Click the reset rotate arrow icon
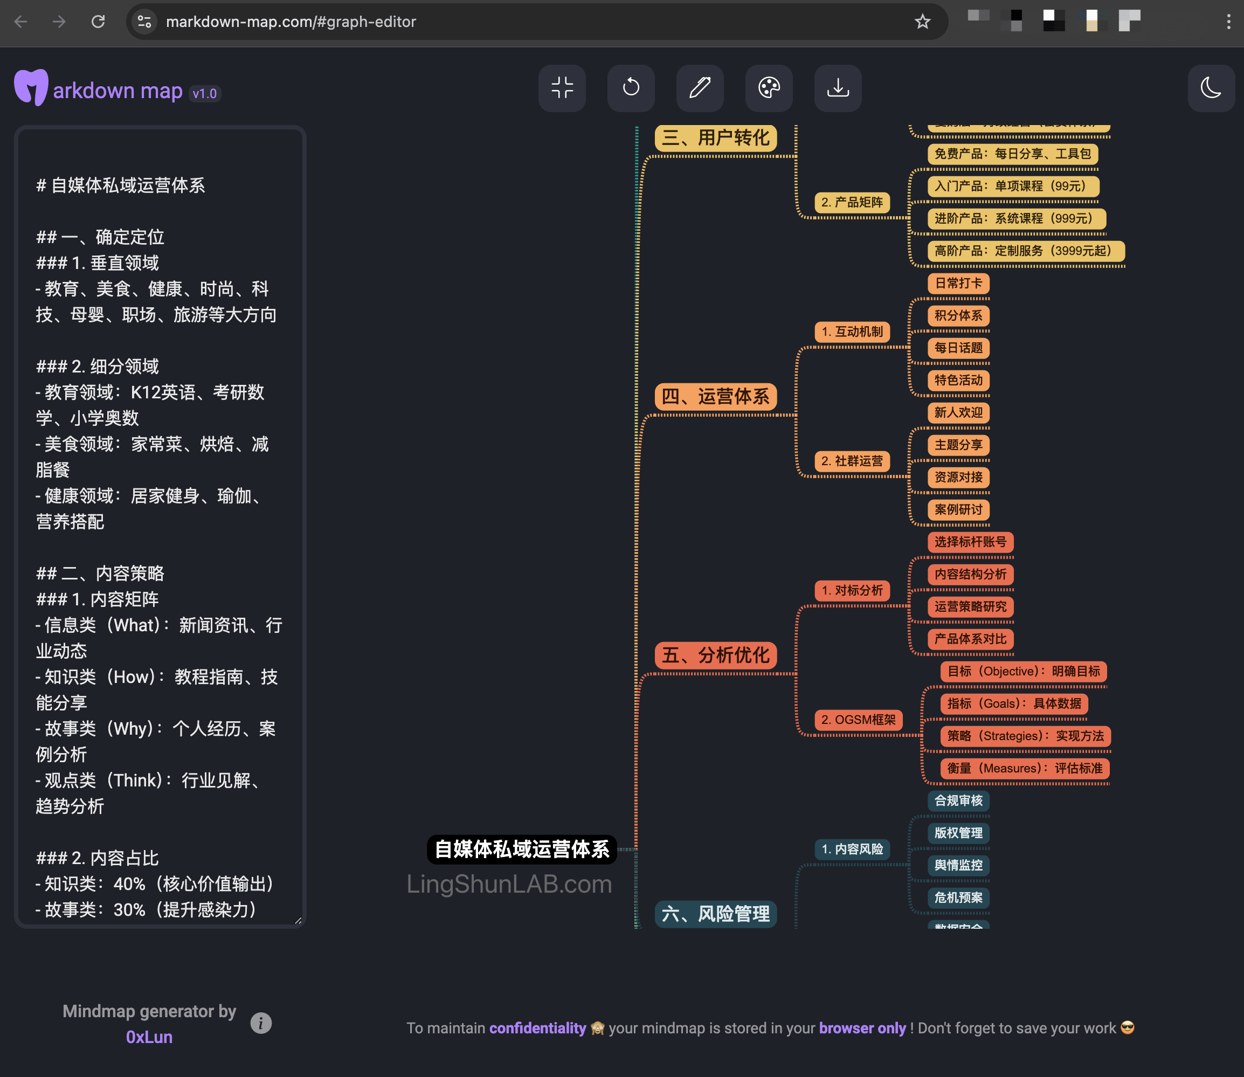 pos(631,88)
